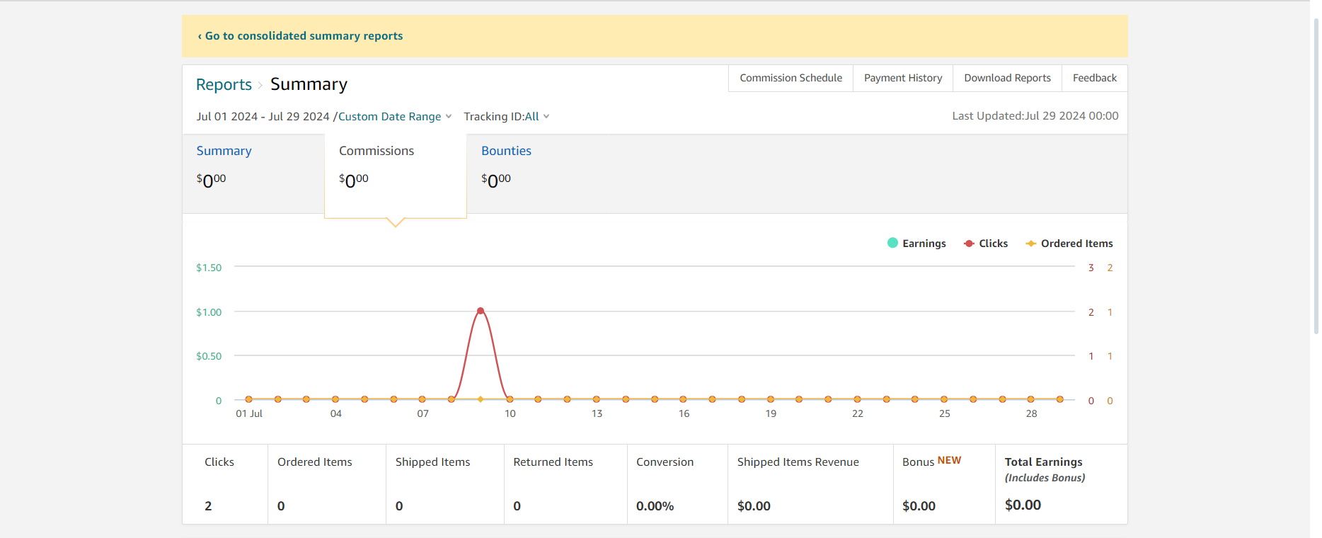Viewport: 1322px width, 538px height.
Task: Click the data point at 01 Jul
Action: (x=248, y=399)
